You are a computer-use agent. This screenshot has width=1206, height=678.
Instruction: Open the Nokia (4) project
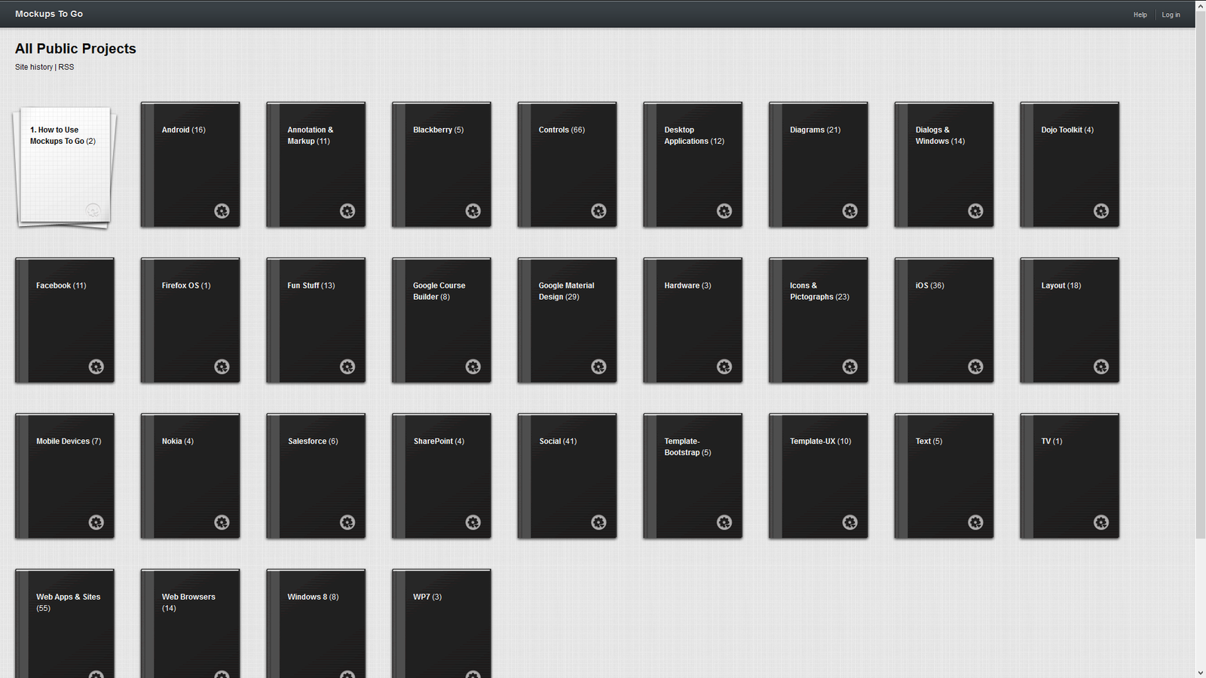[x=190, y=476]
